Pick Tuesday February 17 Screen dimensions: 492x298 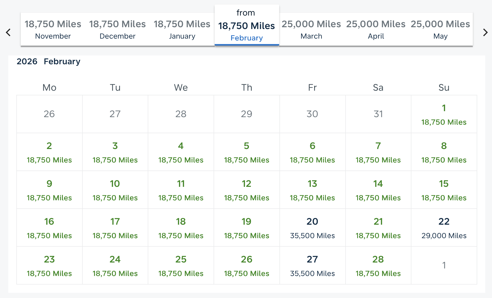[x=115, y=228]
